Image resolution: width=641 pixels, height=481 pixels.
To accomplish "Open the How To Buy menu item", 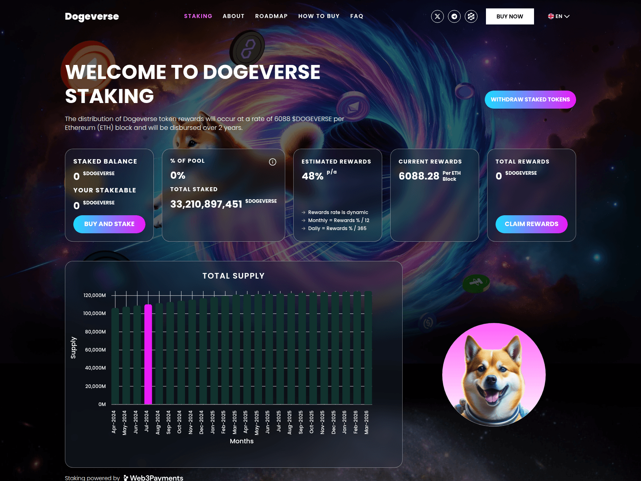I will (x=319, y=16).
